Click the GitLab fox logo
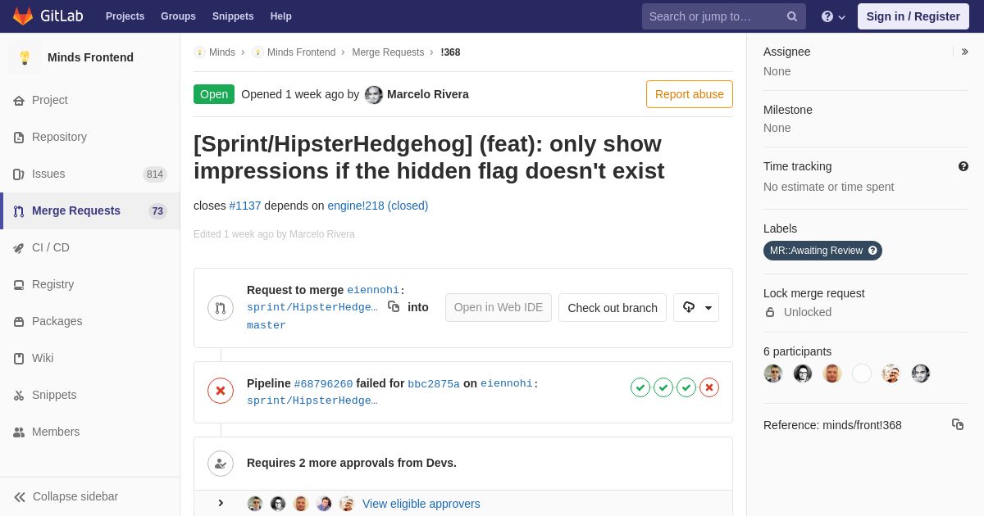 point(23,16)
